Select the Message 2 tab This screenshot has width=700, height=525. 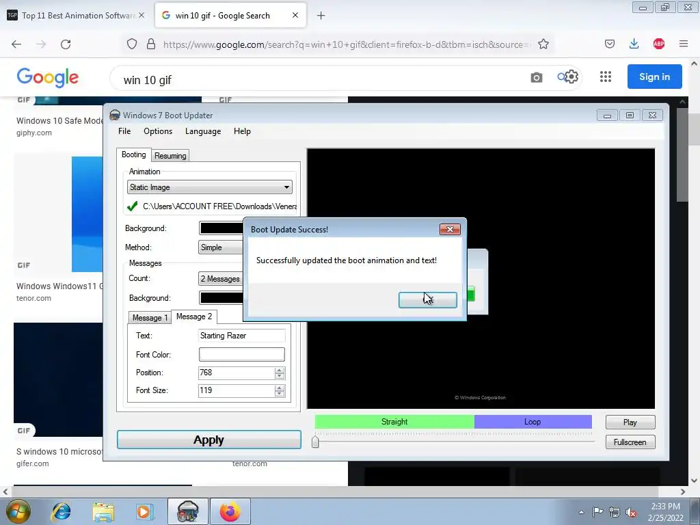coord(193,317)
